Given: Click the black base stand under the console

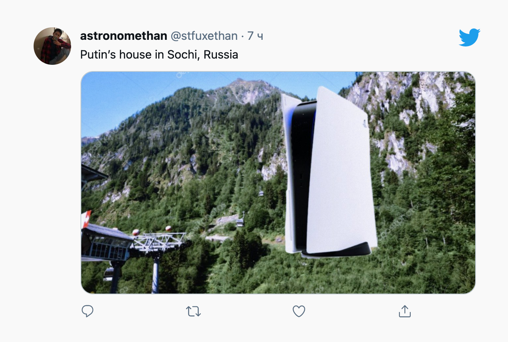Looking at the screenshot, I should [x=335, y=251].
